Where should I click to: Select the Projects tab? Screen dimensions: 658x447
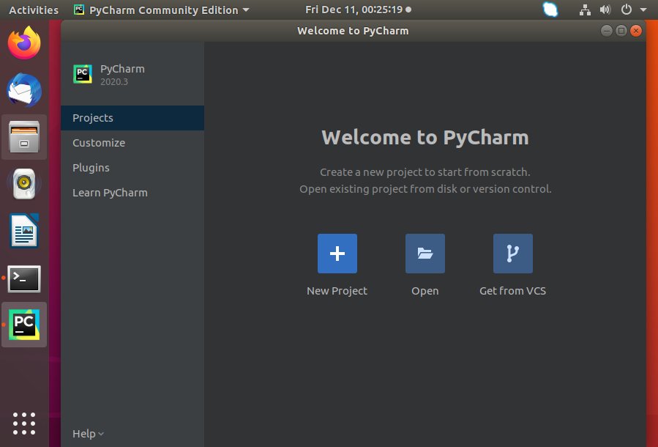click(132, 118)
